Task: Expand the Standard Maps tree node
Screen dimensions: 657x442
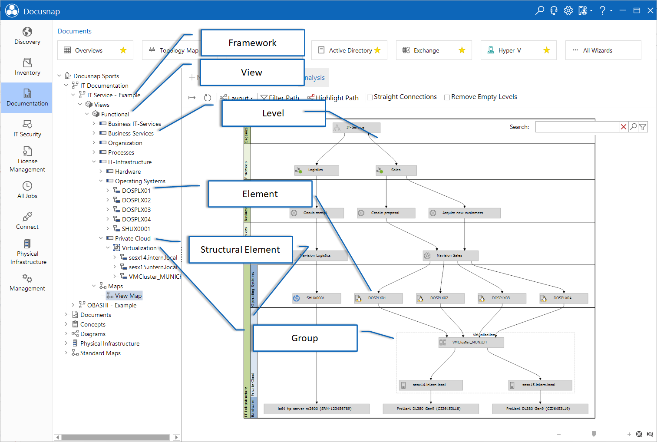Action: pos(66,353)
